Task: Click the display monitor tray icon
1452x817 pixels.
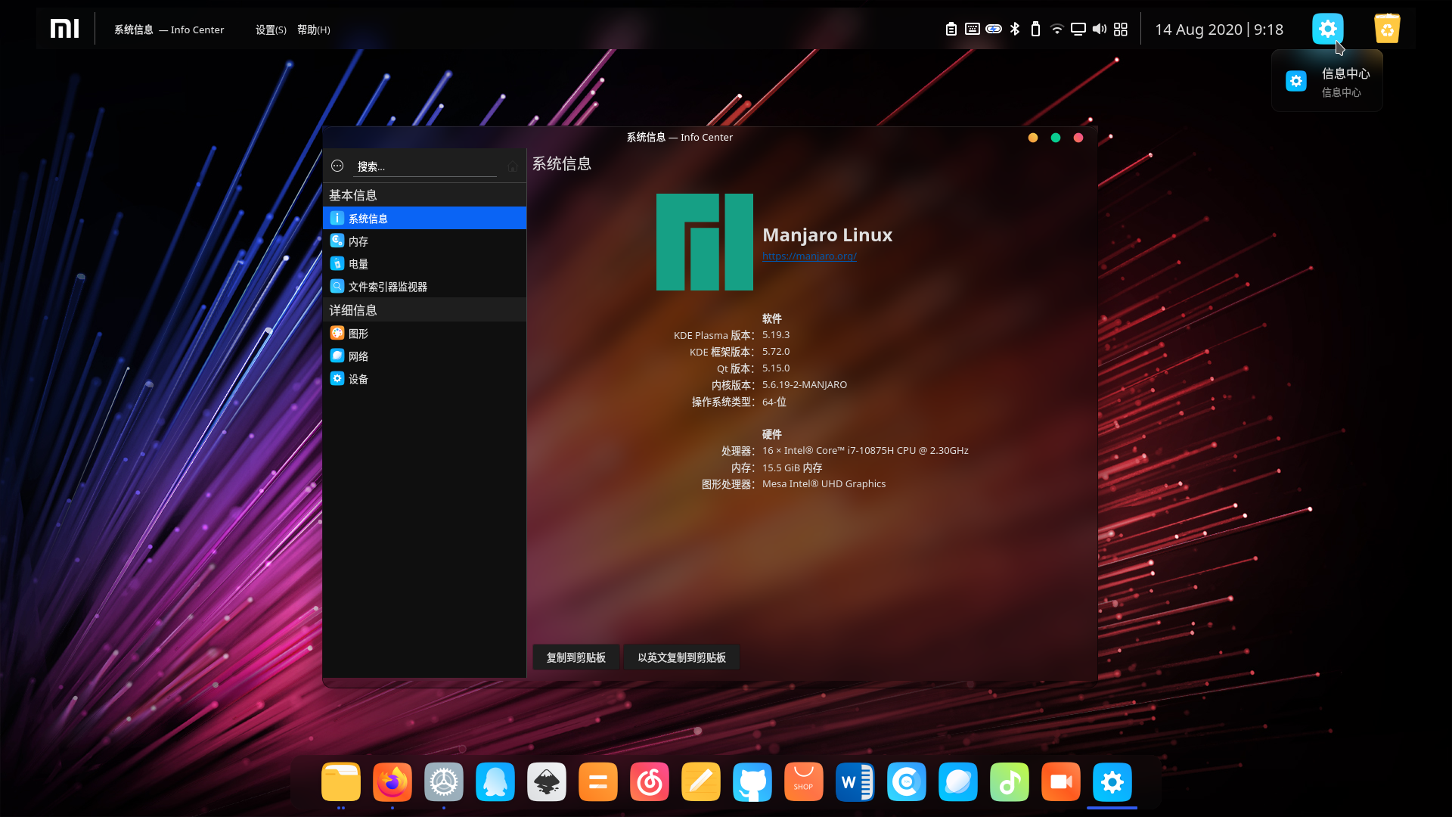Action: 1078,29
